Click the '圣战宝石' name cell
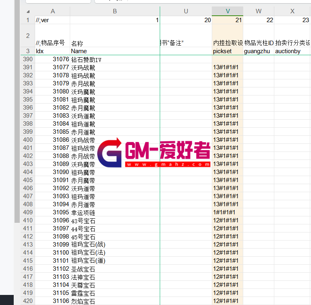This screenshot has height=305, width=311. 115,269
